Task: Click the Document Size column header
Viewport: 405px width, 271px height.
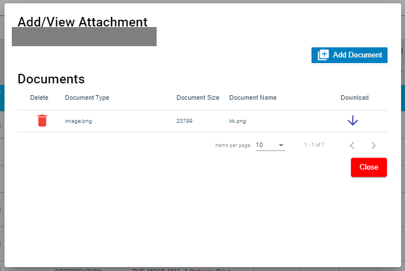Action: click(198, 97)
